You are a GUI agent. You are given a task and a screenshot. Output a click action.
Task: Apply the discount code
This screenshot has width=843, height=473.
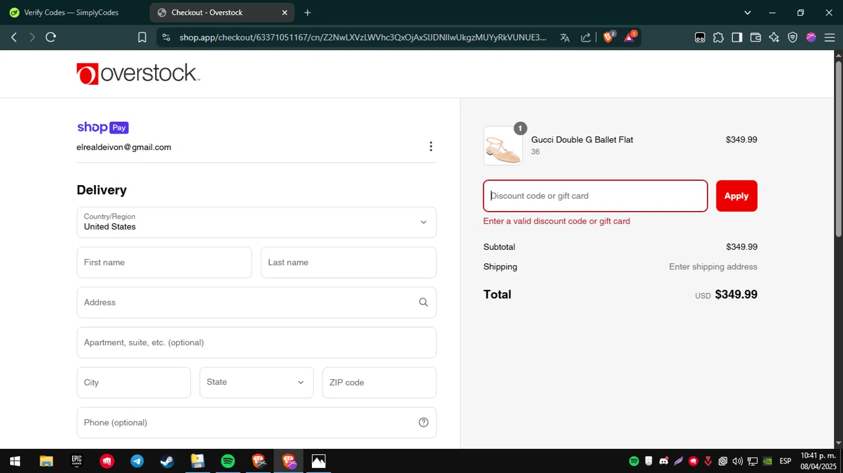coord(736,196)
